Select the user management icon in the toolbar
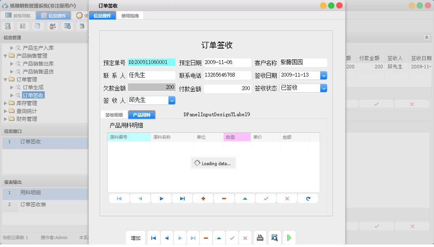The image size is (434, 247). pyautogui.click(x=53, y=26)
